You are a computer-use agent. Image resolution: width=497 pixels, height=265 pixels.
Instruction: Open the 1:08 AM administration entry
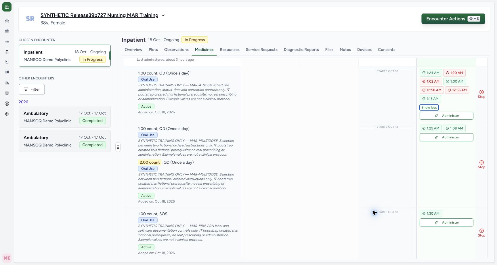tap(454, 128)
